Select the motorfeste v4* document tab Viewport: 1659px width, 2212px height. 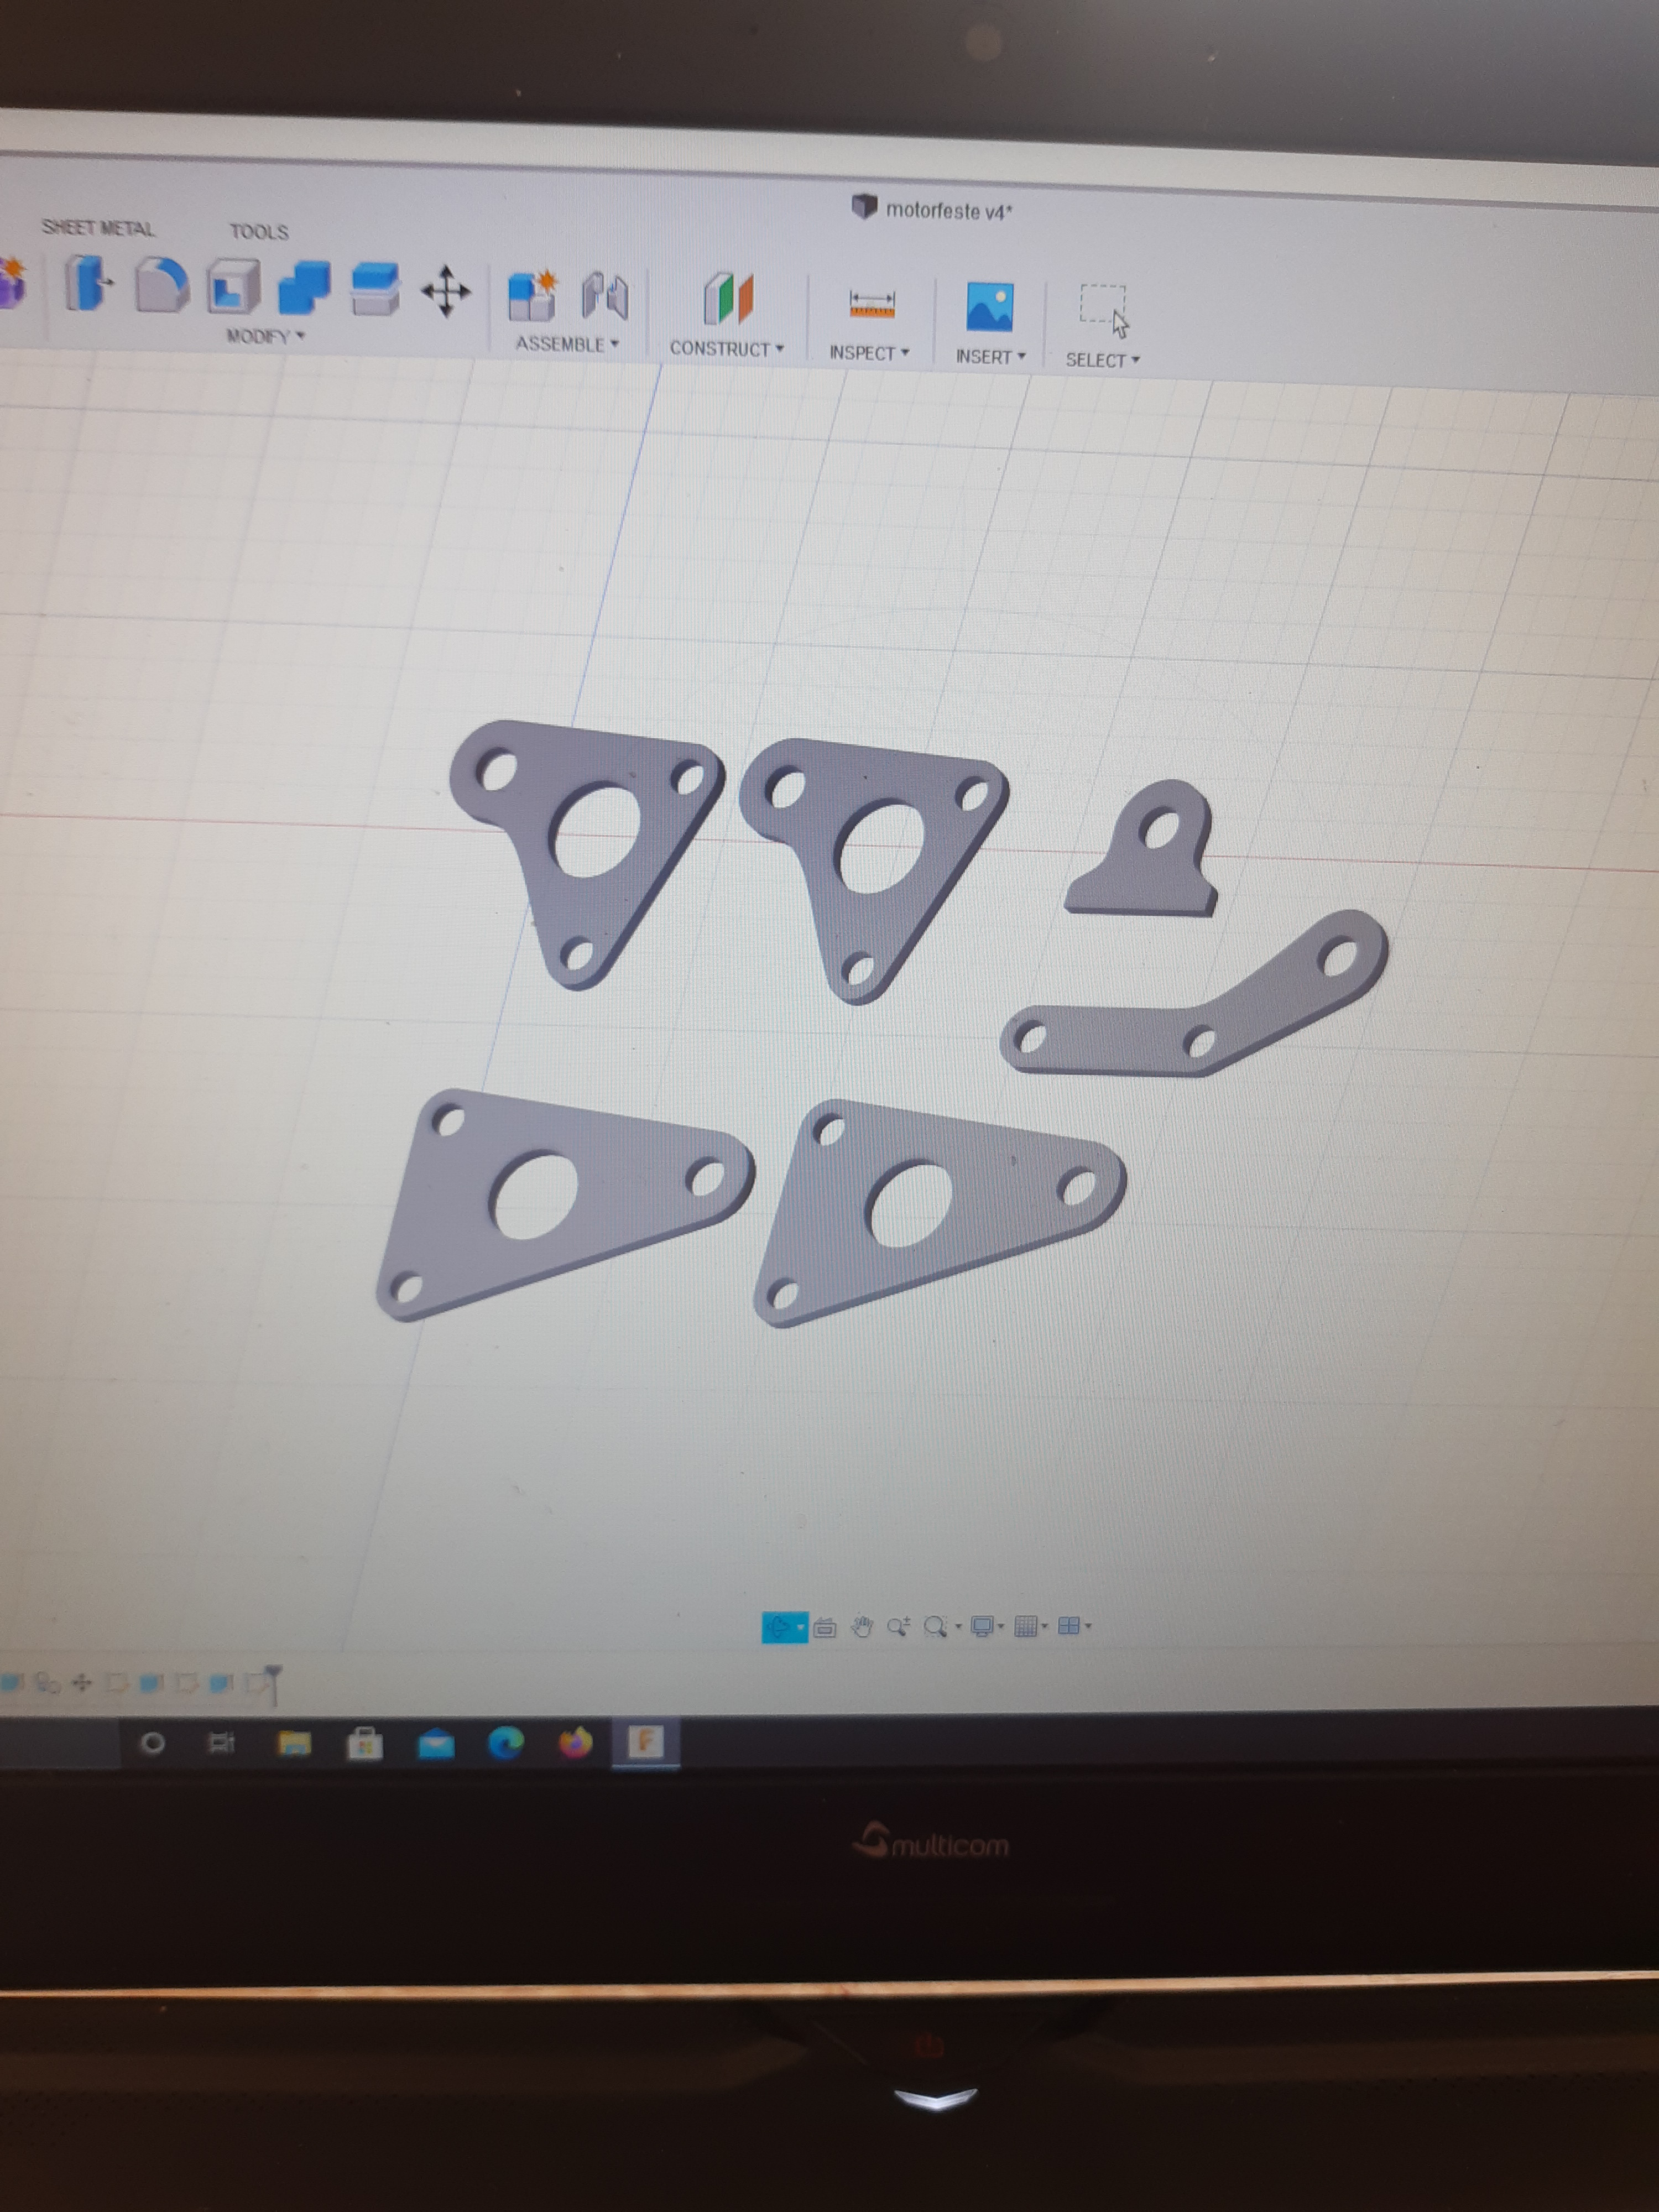tap(932, 210)
